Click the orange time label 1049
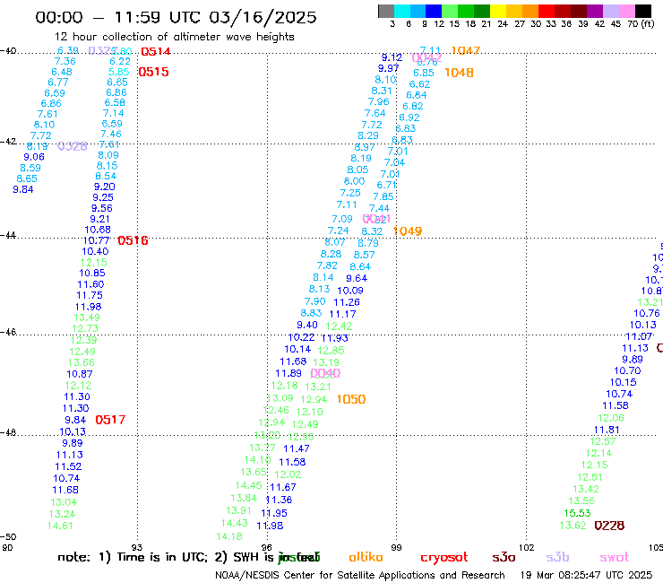The image size is (663, 583). (x=407, y=231)
